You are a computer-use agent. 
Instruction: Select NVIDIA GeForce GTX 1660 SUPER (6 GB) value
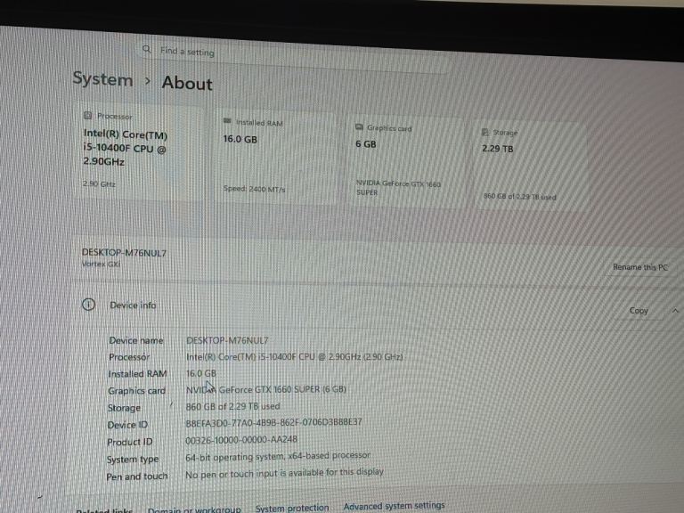coord(266,389)
